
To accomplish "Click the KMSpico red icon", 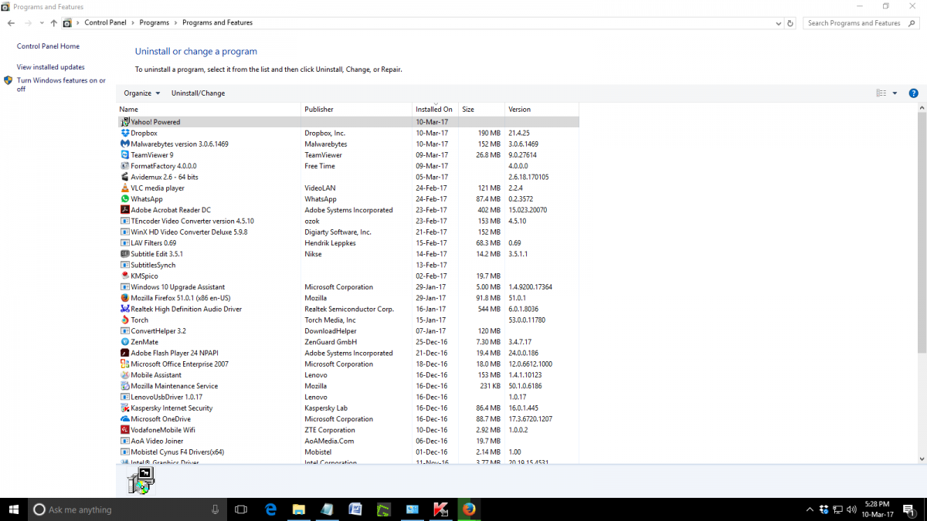I will pyautogui.click(x=124, y=276).
